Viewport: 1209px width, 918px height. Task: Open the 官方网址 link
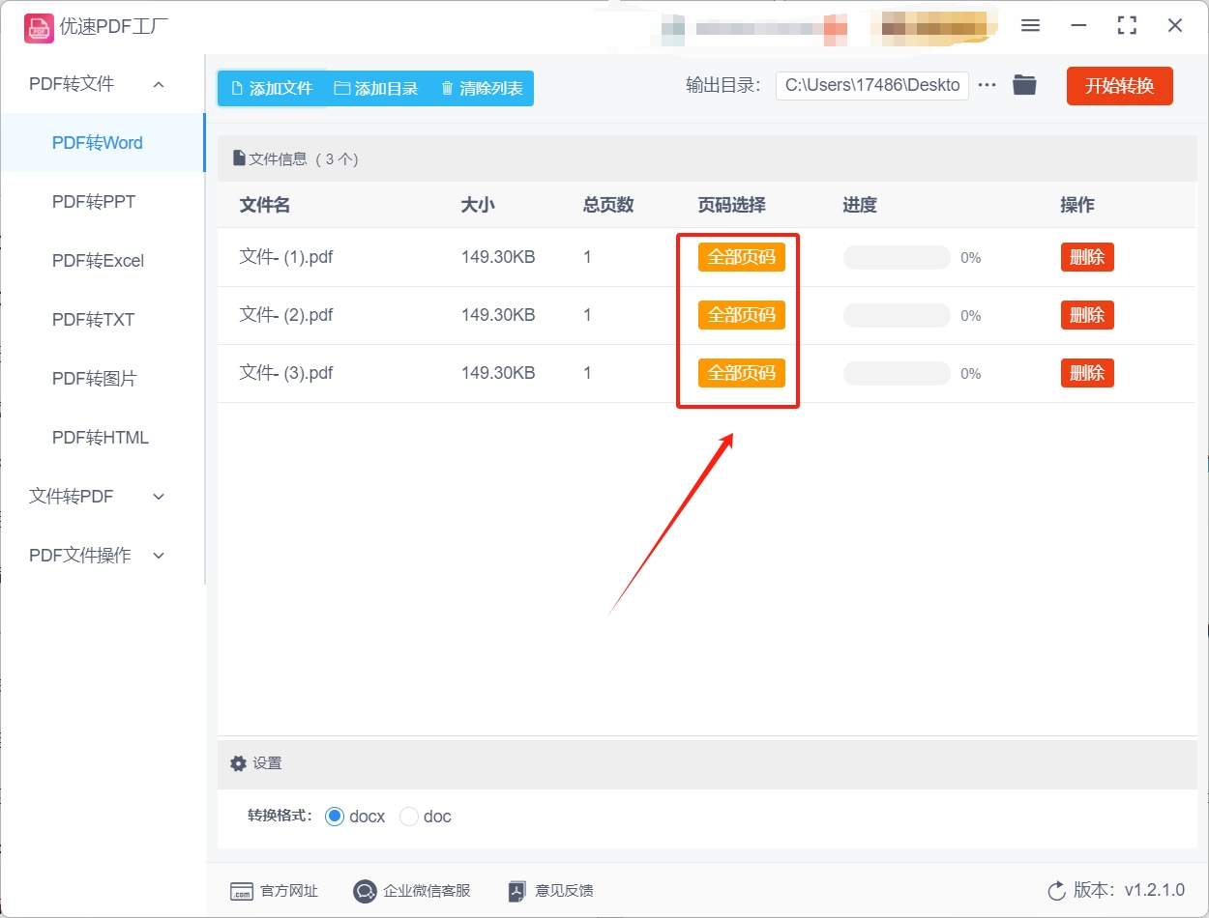(274, 891)
